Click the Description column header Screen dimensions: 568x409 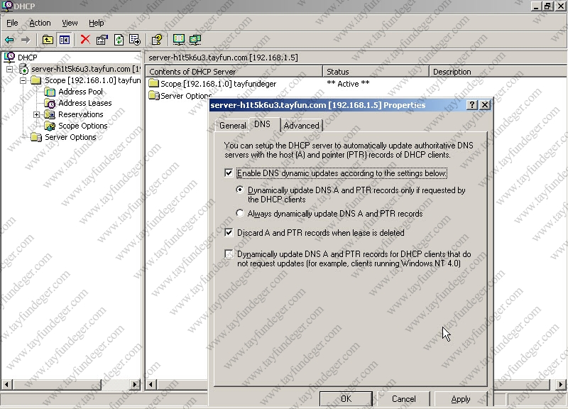498,72
